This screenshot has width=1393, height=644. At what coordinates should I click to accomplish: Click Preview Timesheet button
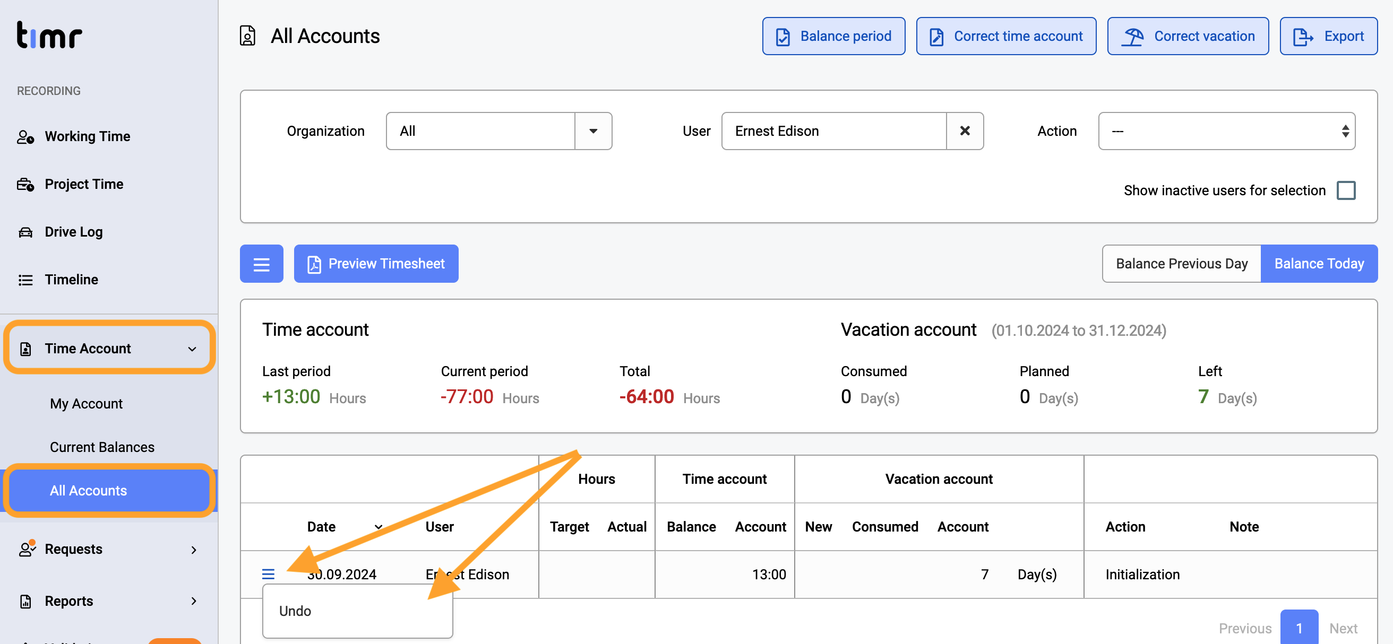pos(376,264)
